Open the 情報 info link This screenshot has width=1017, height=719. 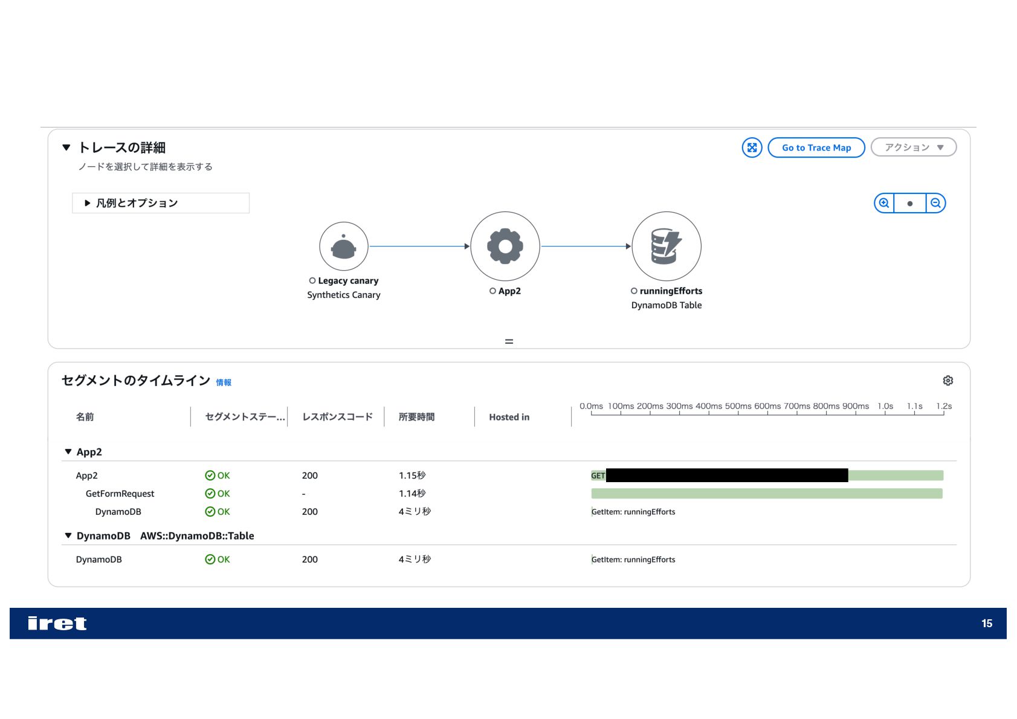(x=224, y=382)
